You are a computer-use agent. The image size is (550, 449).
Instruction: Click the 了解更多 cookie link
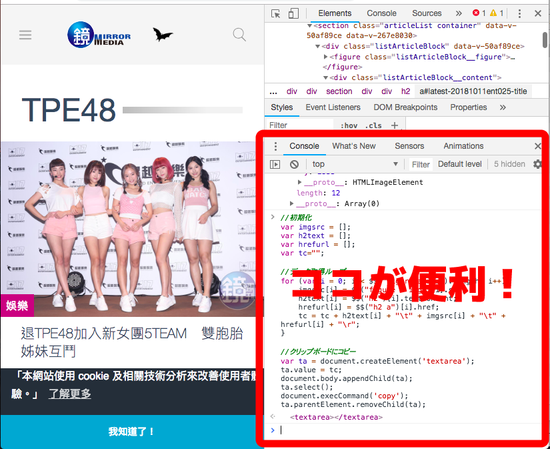(x=70, y=394)
